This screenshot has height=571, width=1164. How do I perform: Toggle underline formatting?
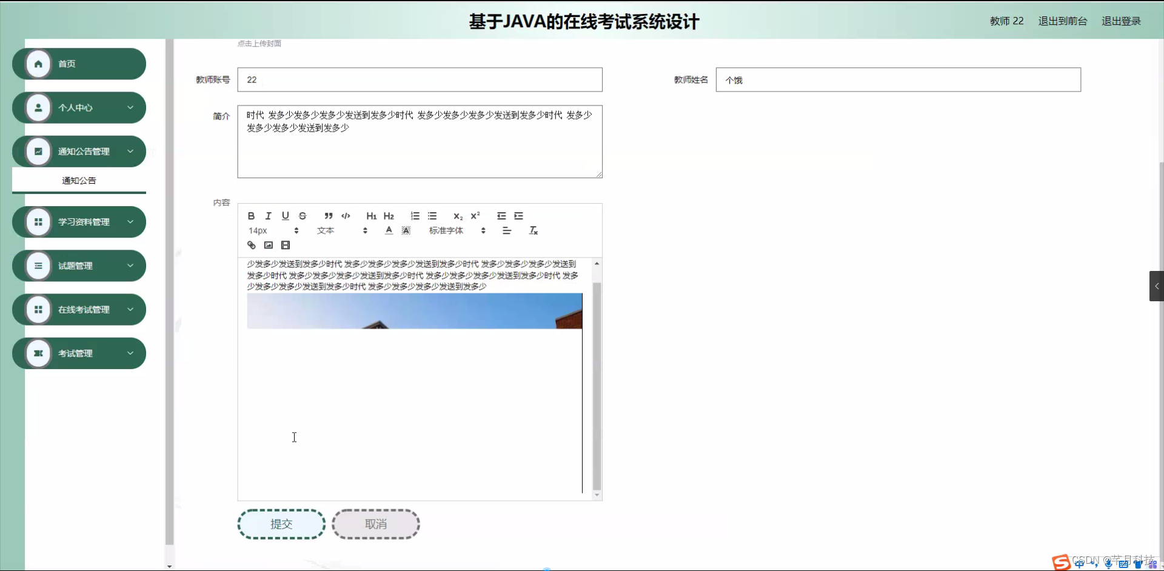pyautogui.click(x=285, y=216)
